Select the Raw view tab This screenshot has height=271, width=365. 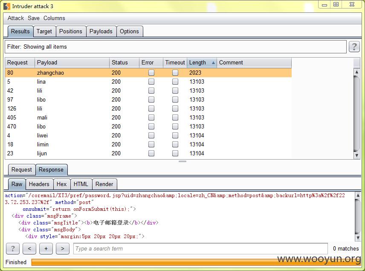(17, 184)
